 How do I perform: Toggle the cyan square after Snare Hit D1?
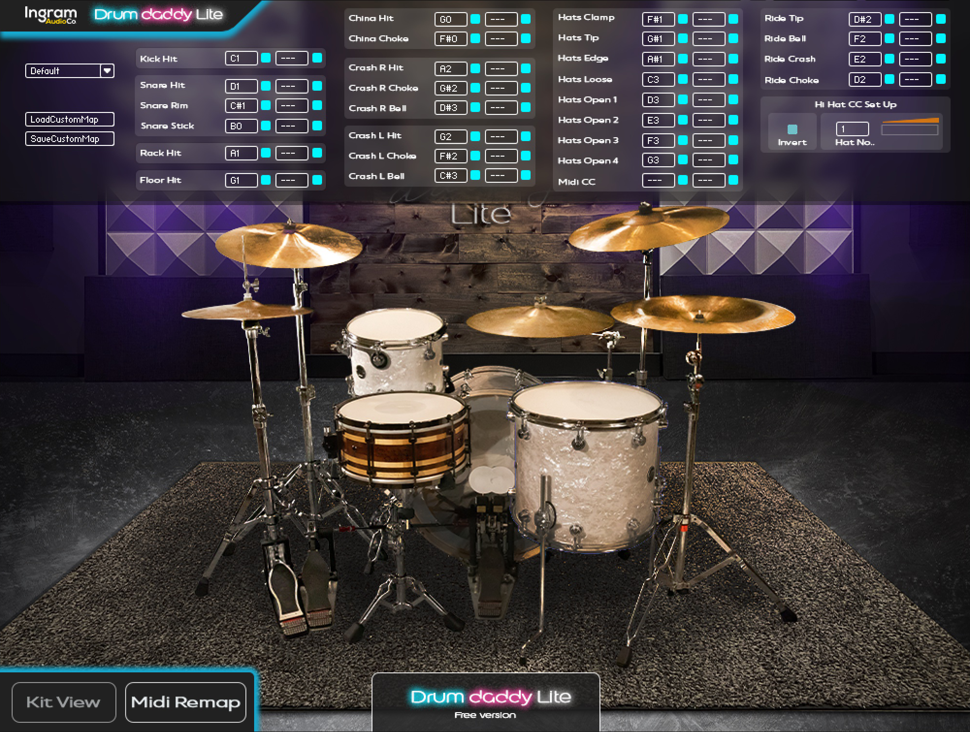266,86
